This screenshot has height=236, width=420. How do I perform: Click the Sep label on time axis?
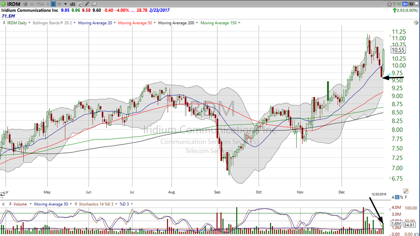coord(217,192)
